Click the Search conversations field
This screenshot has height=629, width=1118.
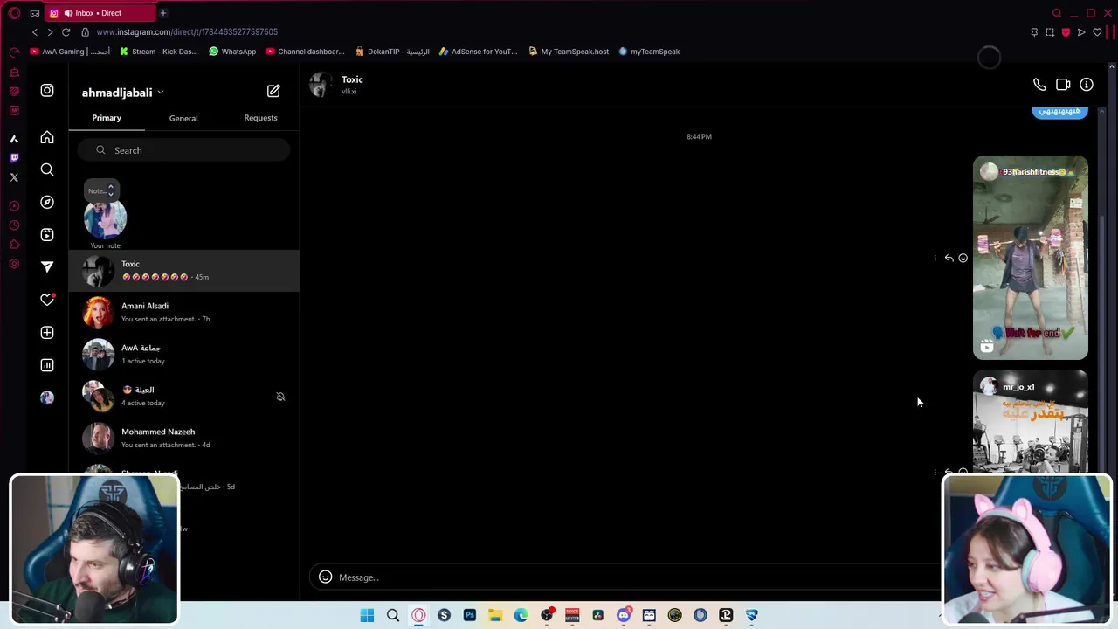click(184, 150)
